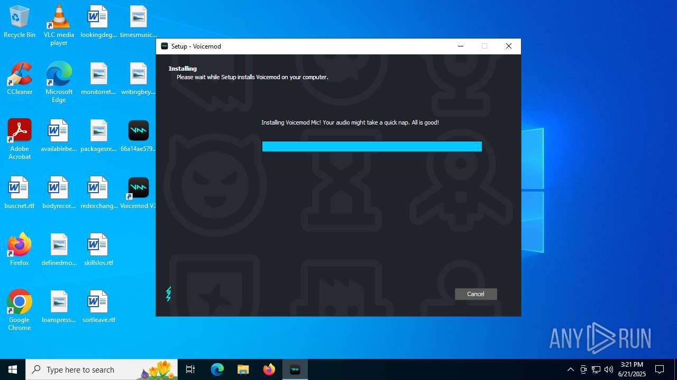677x380 pixels.
Task: Close the Setup - Voicemod window
Action: pos(508,46)
